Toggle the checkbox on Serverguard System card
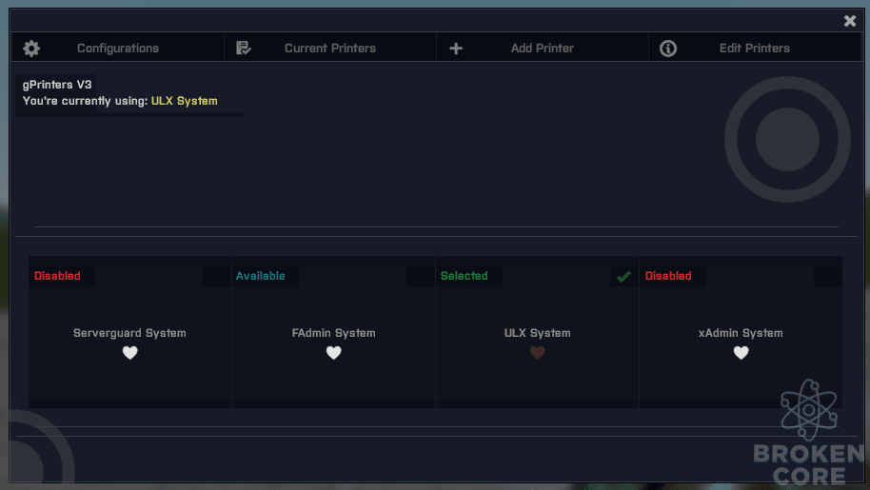 217,276
